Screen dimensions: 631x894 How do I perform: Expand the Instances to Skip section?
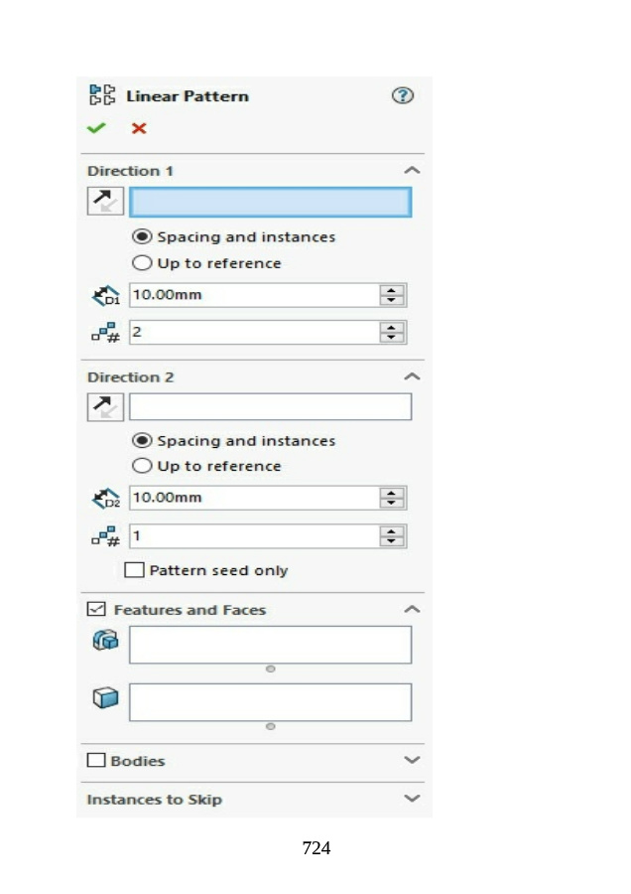[413, 799]
